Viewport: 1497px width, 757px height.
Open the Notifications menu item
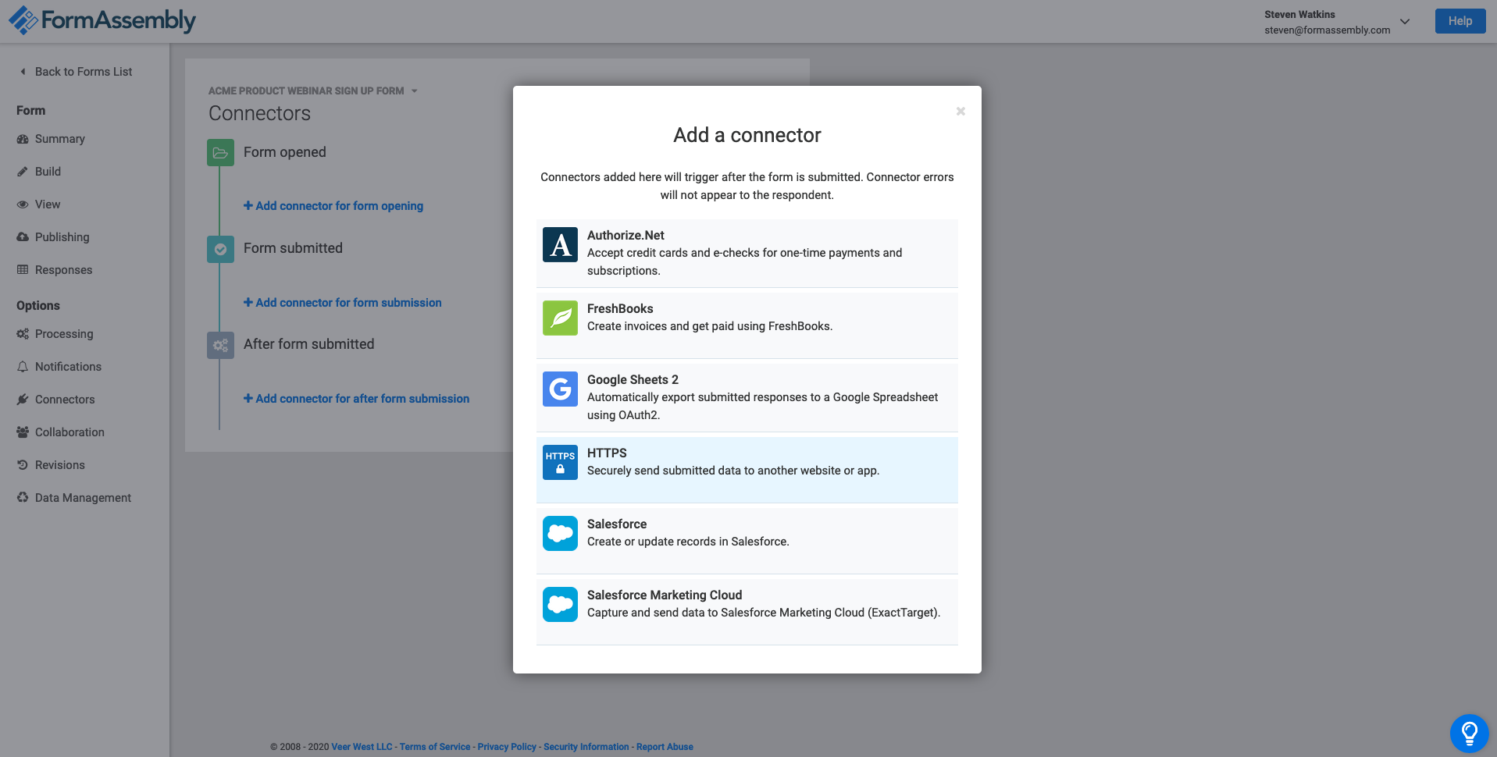(x=68, y=367)
